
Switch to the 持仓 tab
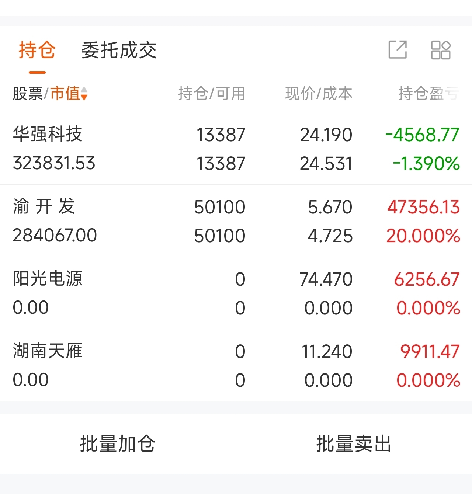point(37,50)
